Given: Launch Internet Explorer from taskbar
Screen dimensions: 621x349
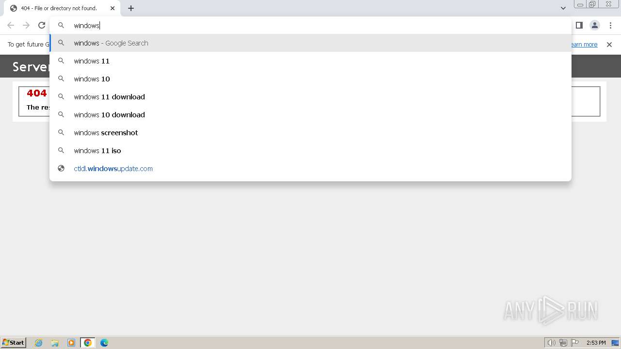Looking at the screenshot, I should tap(39, 343).
